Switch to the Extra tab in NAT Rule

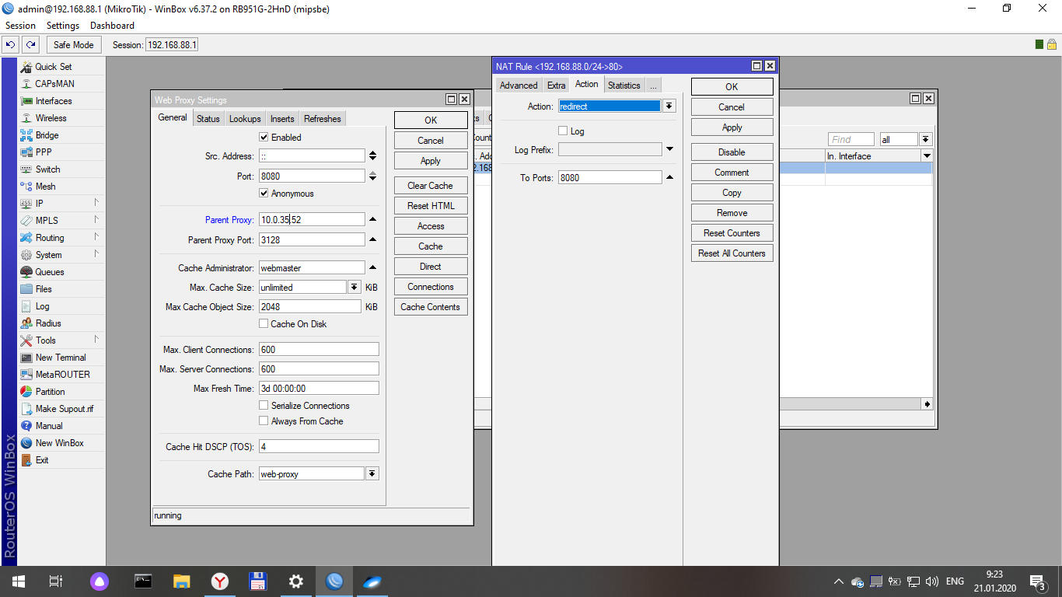tap(556, 86)
